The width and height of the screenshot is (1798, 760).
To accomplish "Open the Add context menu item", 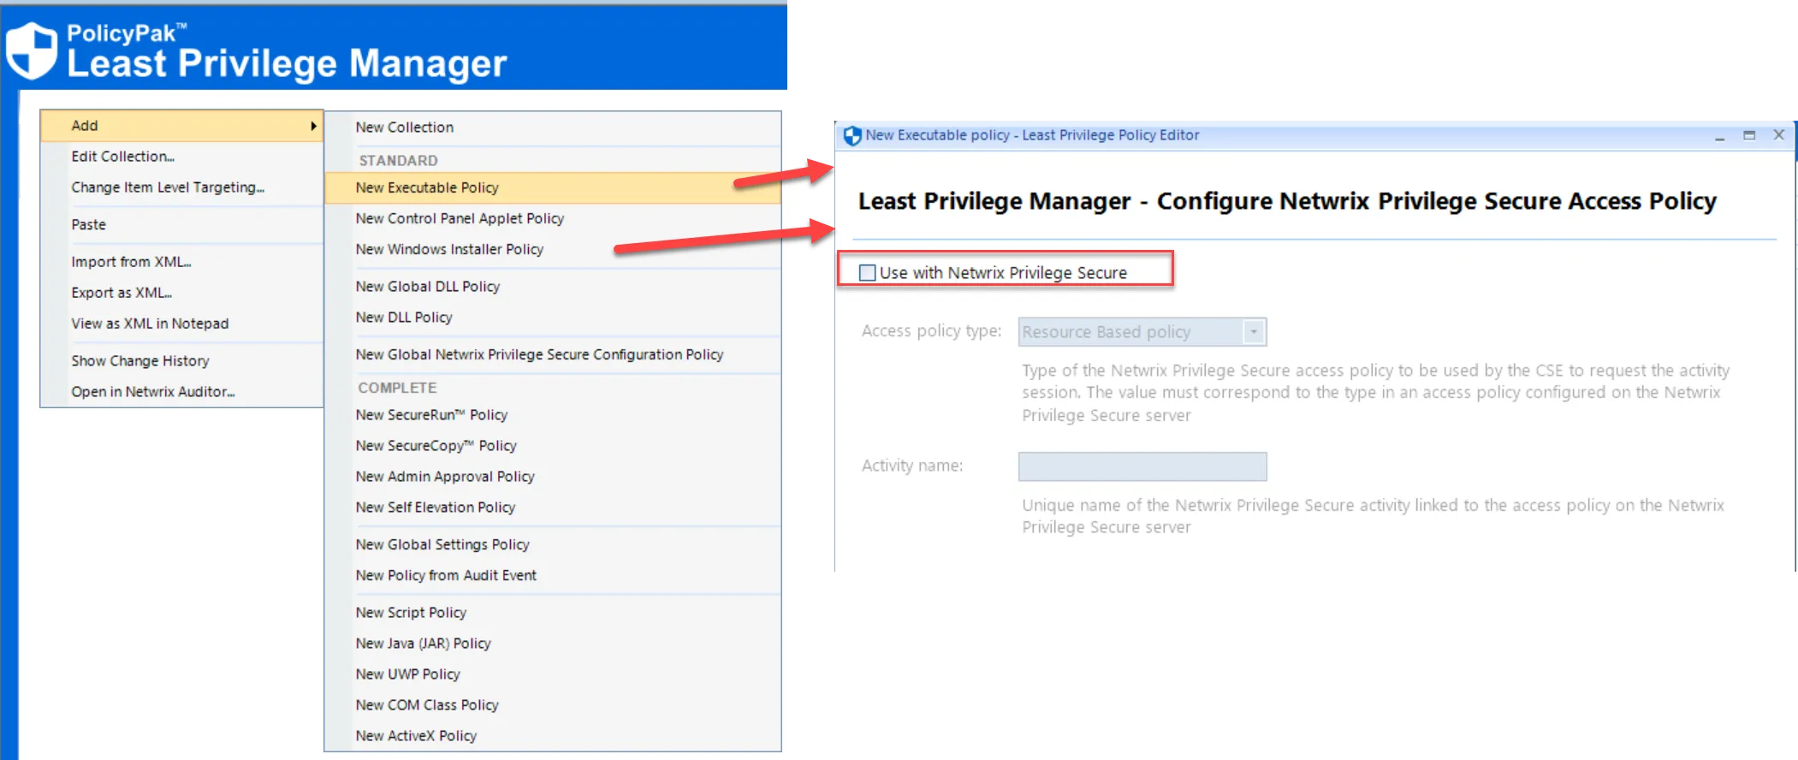I will point(181,126).
